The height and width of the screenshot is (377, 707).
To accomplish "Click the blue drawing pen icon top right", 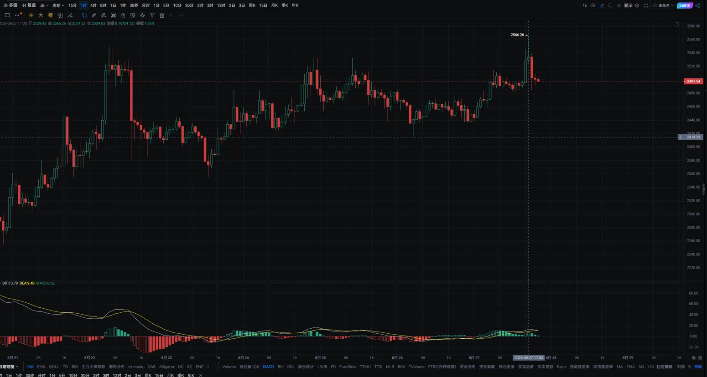I will click(602, 5).
